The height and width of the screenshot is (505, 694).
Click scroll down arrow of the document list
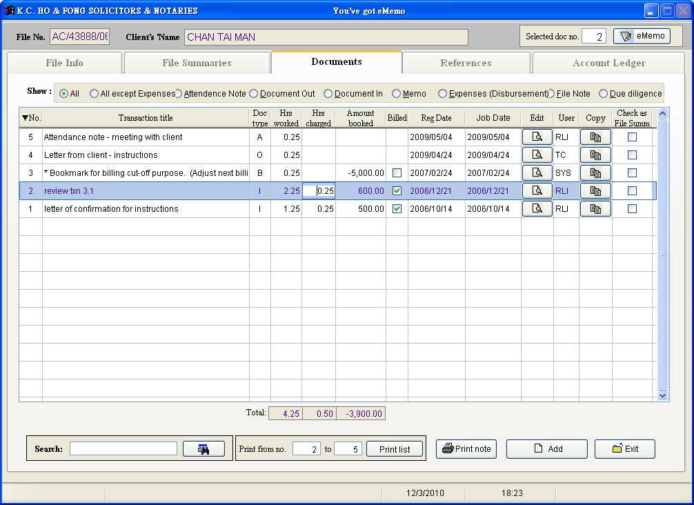point(663,396)
